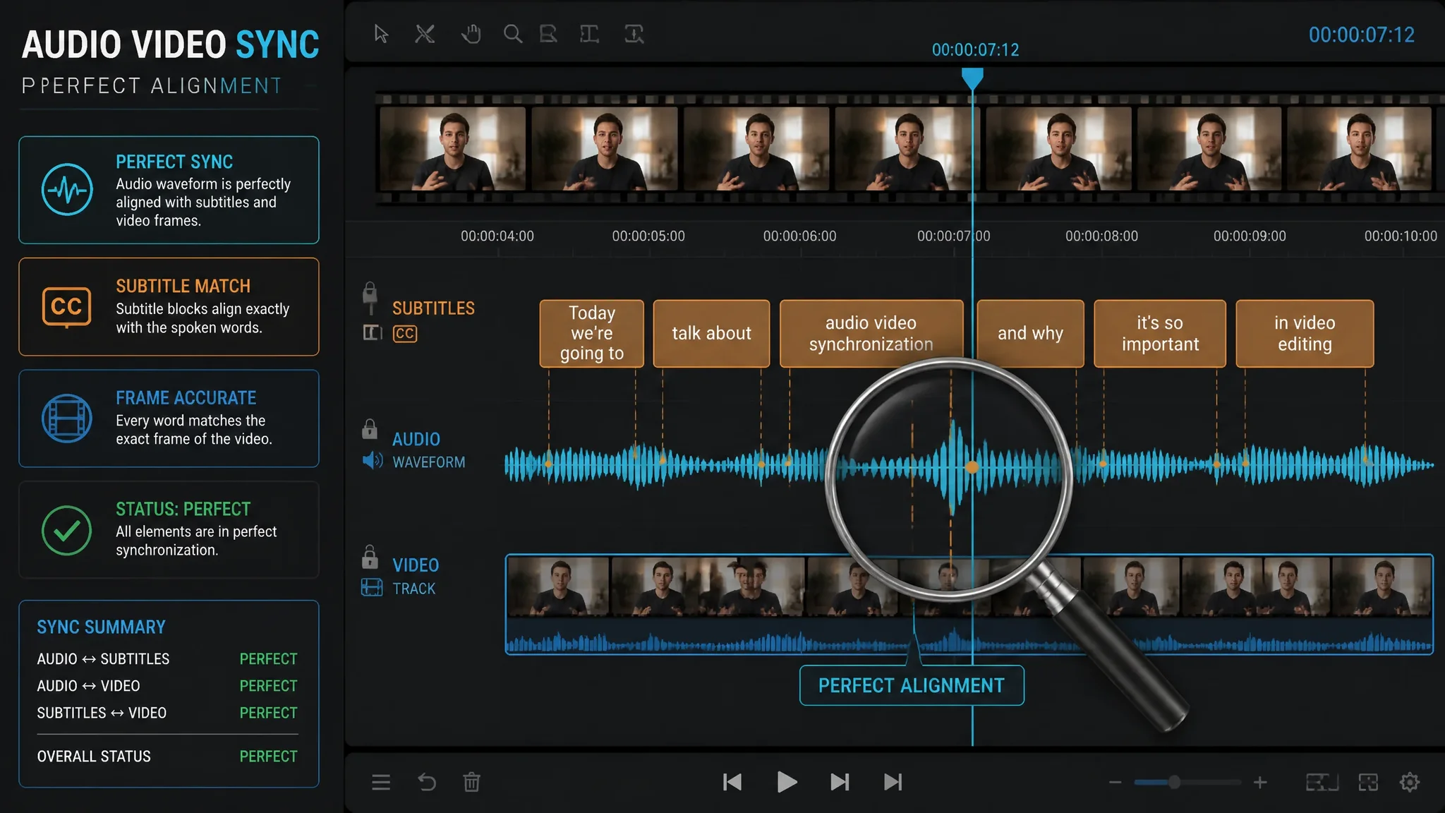Zoom out timeline with minus icon
Screen dimensions: 1445x813
pyautogui.click(x=1116, y=782)
